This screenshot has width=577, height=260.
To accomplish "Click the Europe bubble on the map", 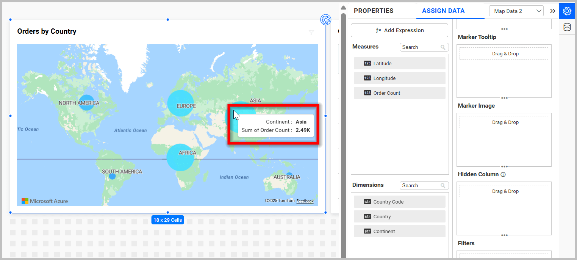I will 180,103.
